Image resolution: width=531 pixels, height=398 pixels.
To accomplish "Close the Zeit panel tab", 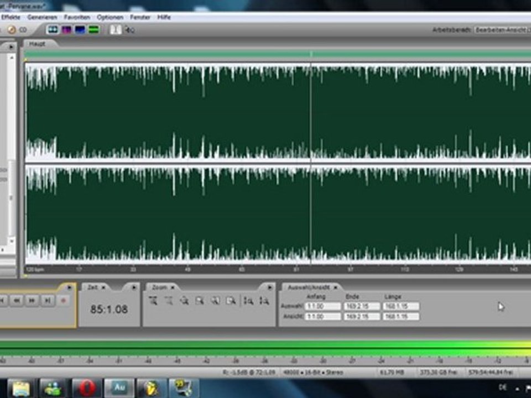I will tap(103, 287).
